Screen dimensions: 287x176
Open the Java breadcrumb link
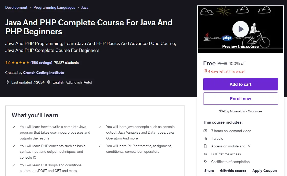point(85,7)
